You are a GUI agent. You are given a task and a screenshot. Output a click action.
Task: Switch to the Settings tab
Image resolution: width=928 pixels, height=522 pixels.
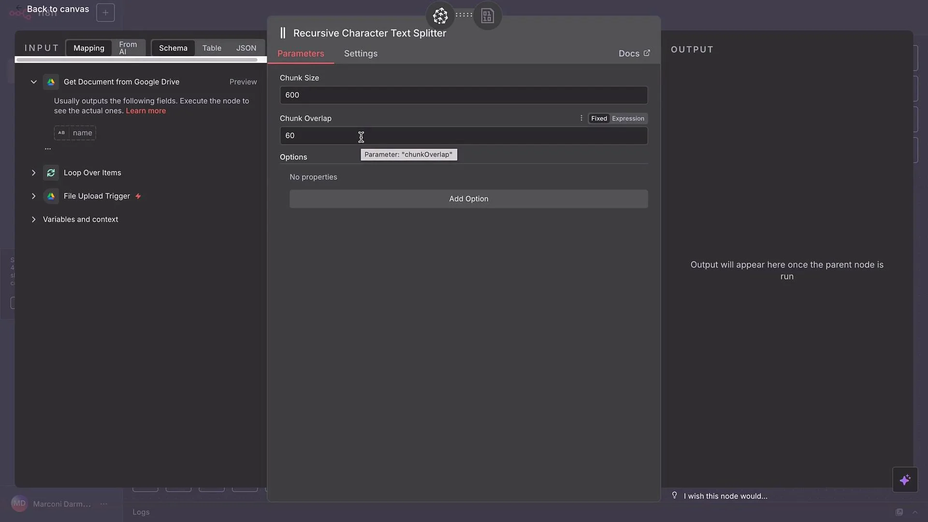point(361,54)
